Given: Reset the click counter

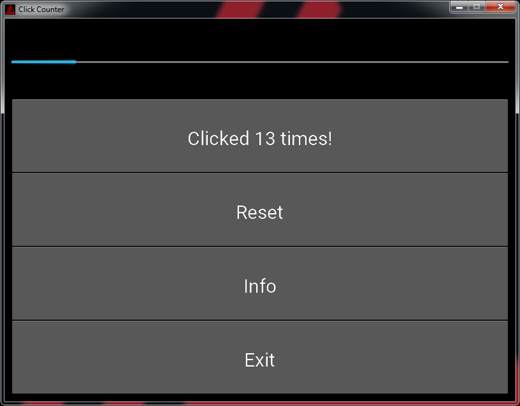Looking at the screenshot, I should [260, 209].
